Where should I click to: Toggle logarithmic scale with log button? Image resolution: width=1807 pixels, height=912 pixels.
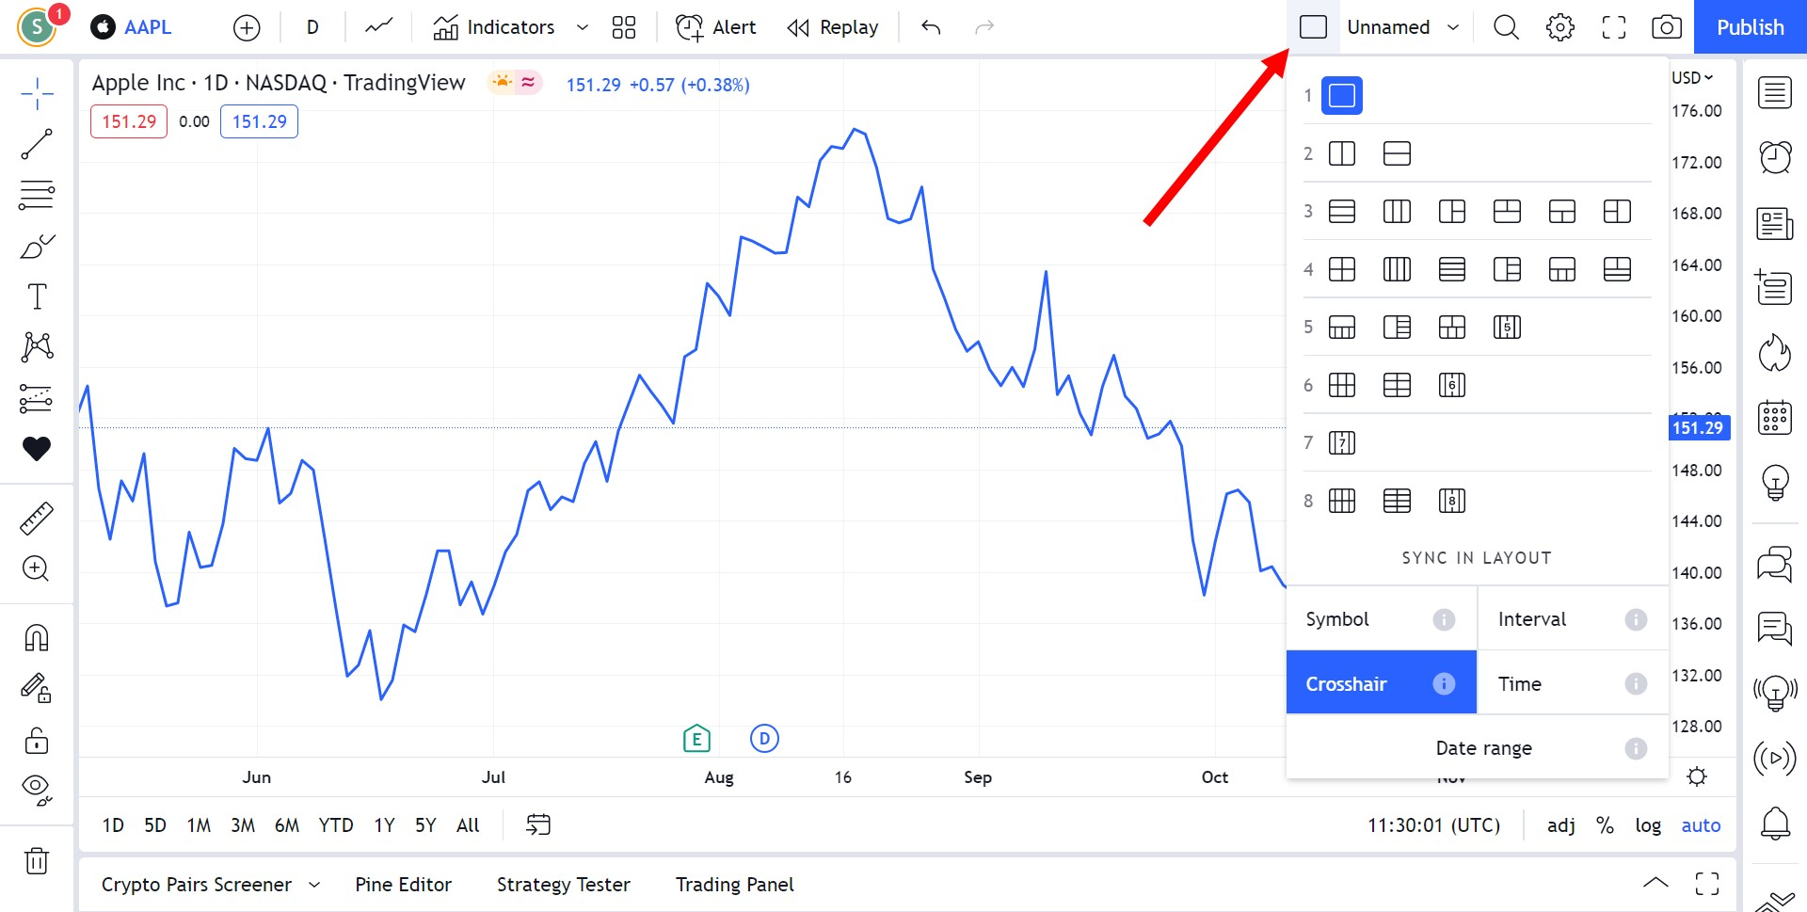coord(1648,824)
